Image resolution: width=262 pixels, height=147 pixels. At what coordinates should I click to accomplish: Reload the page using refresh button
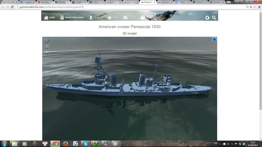pyautogui.click(x=12, y=7)
